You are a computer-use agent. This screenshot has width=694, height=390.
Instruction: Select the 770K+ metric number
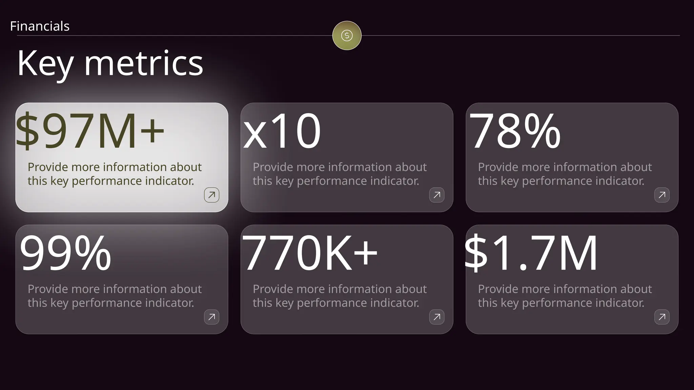[310, 253]
